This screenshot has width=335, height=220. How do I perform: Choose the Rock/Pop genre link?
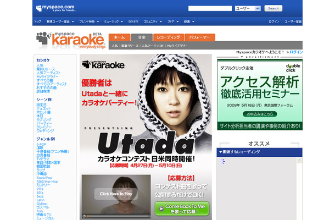(x=44, y=178)
